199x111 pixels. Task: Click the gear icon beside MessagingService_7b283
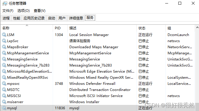4,65
